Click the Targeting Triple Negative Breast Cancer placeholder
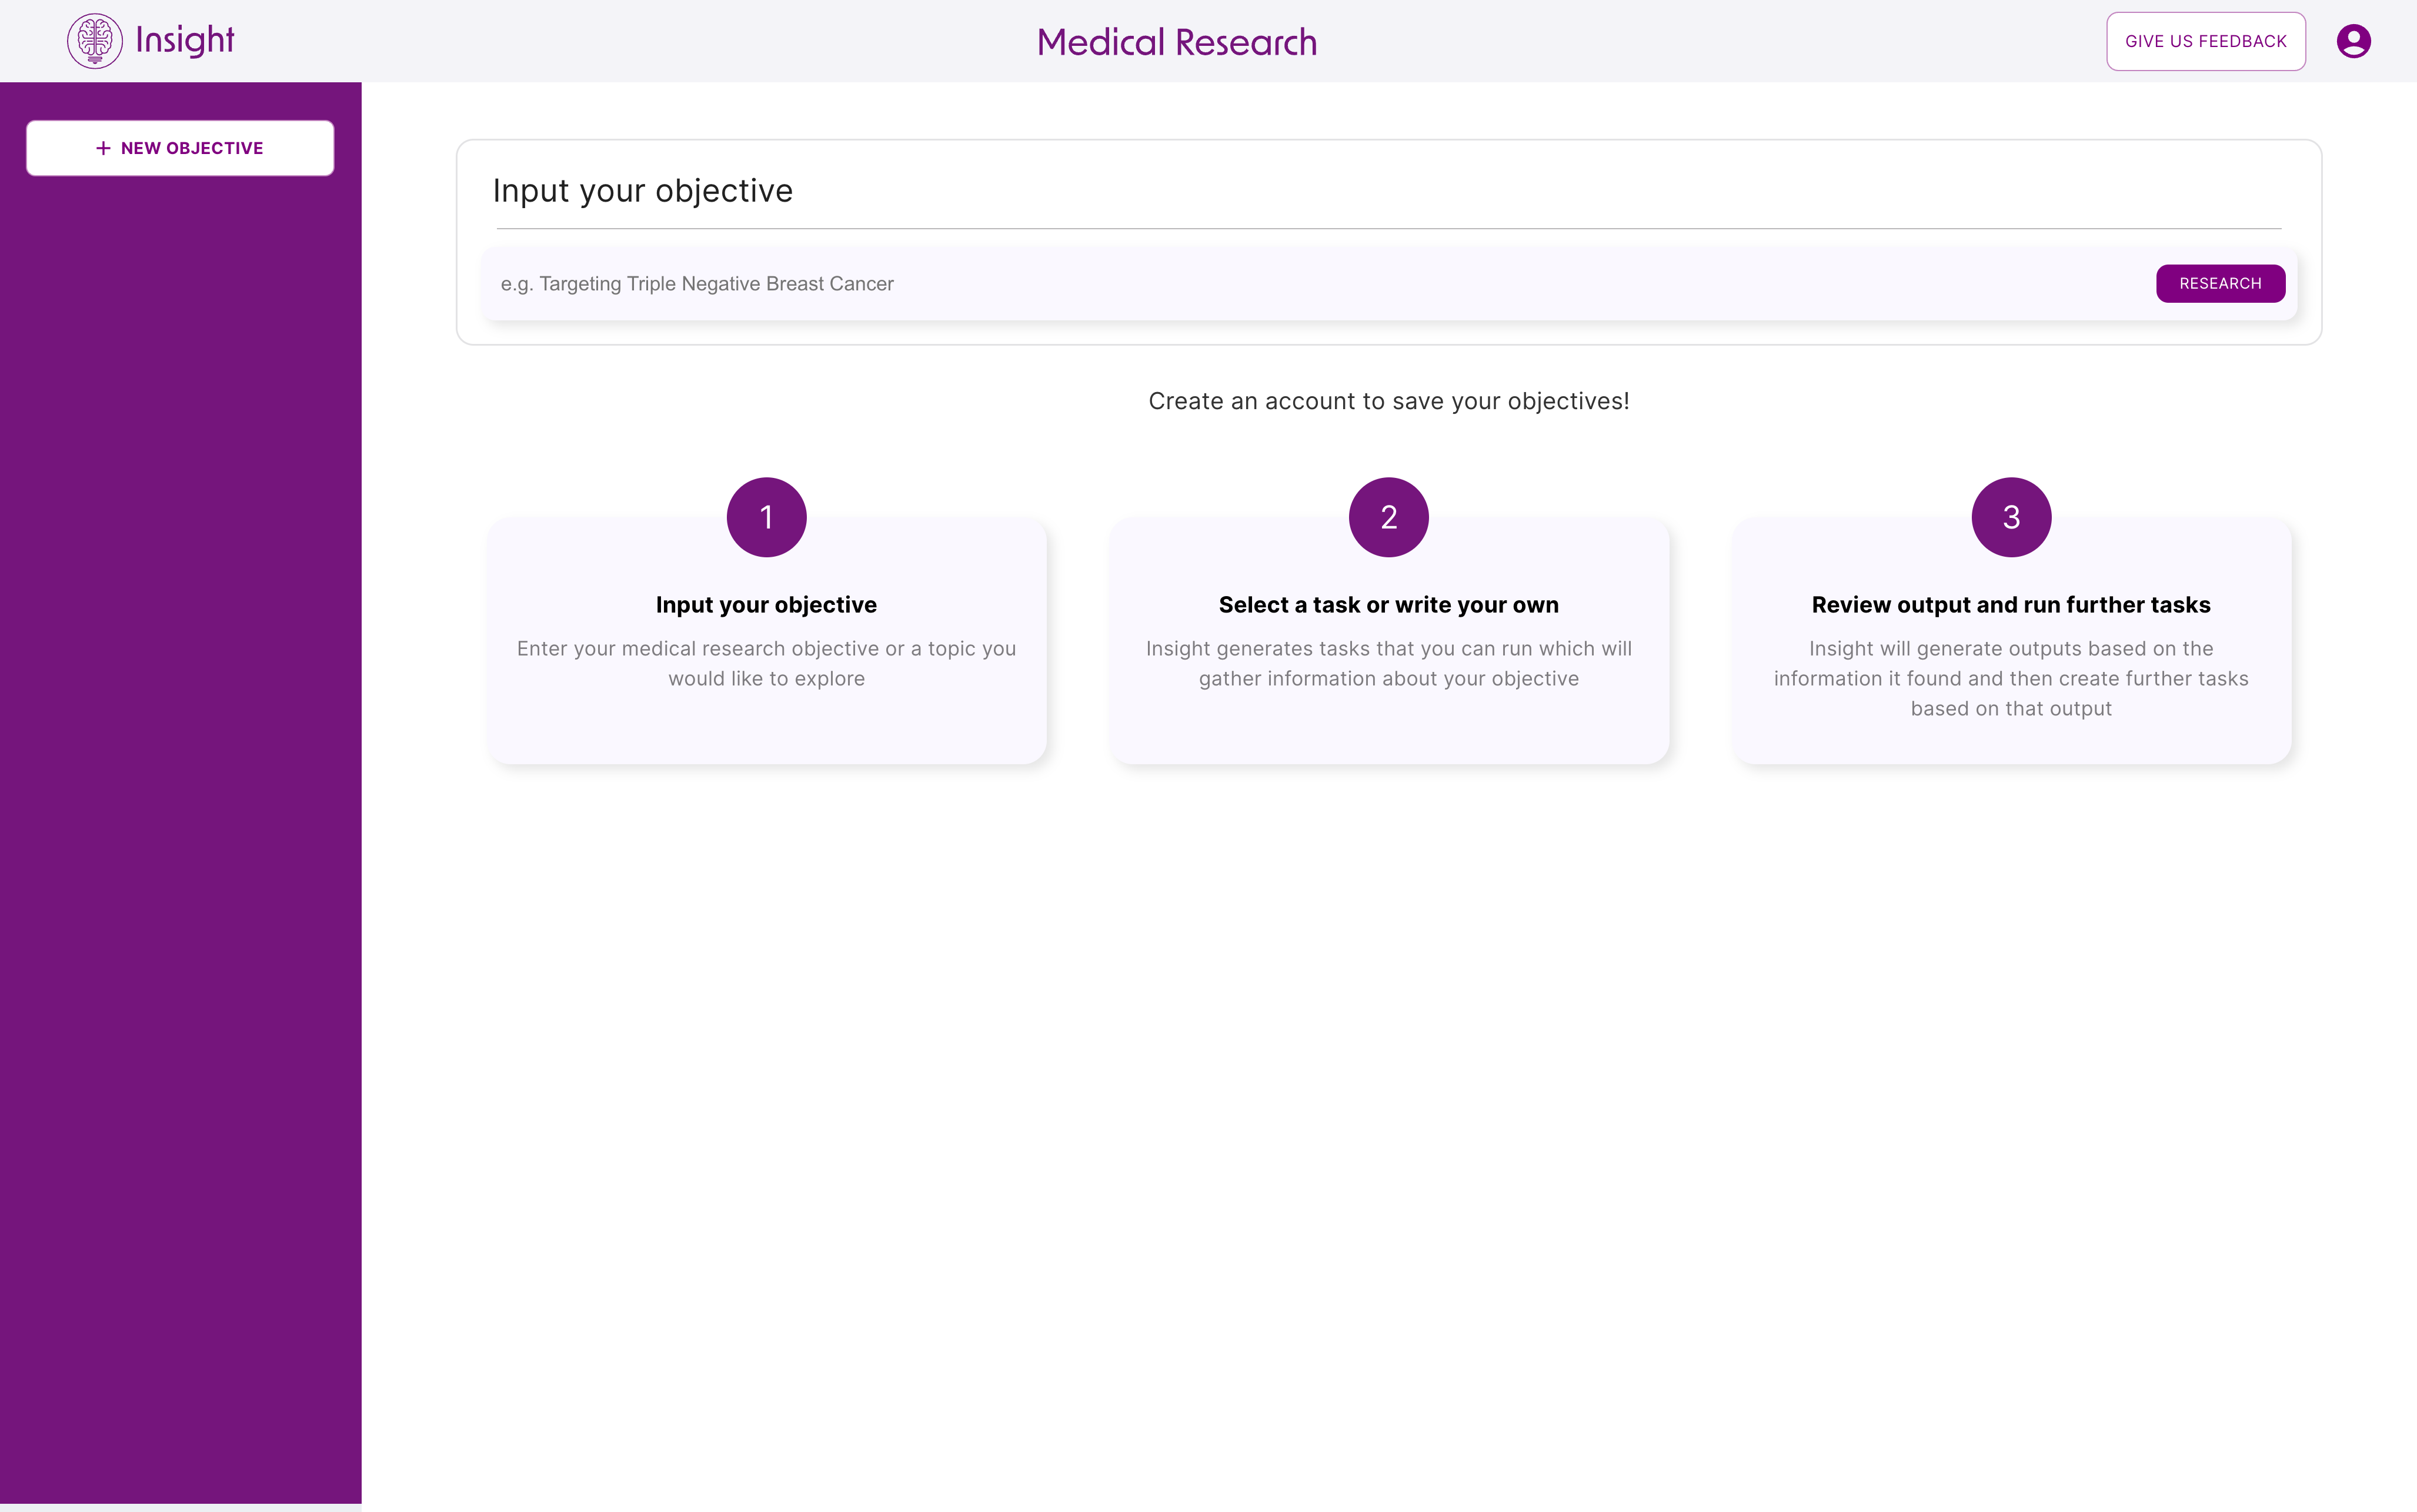Screen dimensions: 2417x1512 point(697,283)
